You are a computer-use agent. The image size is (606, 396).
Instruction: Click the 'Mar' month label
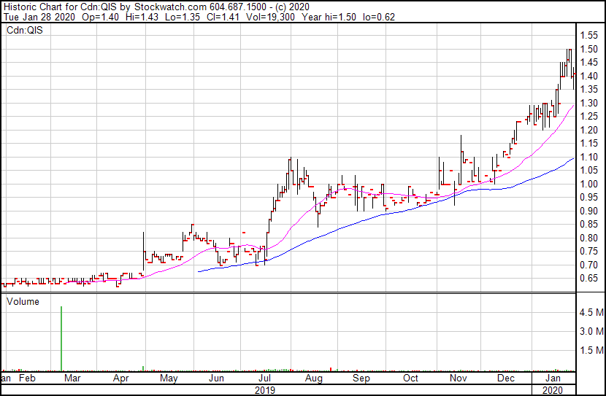[72, 378]
